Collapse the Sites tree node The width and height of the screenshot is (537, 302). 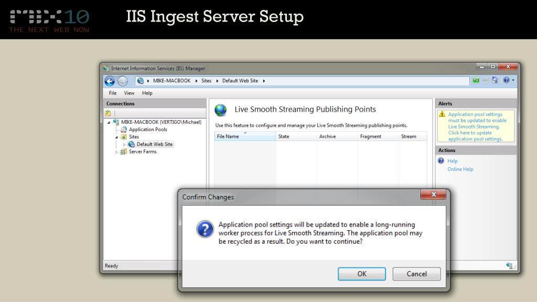116,137
